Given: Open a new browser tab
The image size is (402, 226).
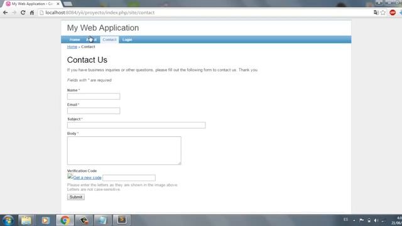Looking at the screenshot, I should [x=68, y=4].
